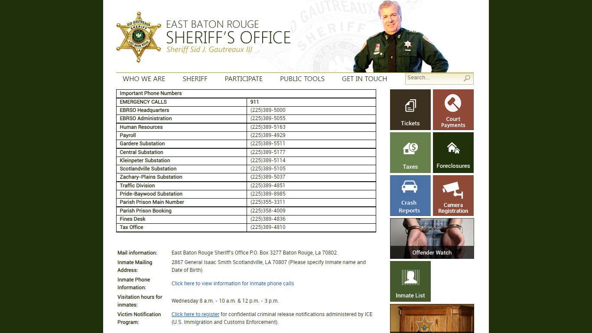Screen dimensions: 592x333
Task: Select the Pride-Baywood Substation number (225)389-8985
Action: 268,194
